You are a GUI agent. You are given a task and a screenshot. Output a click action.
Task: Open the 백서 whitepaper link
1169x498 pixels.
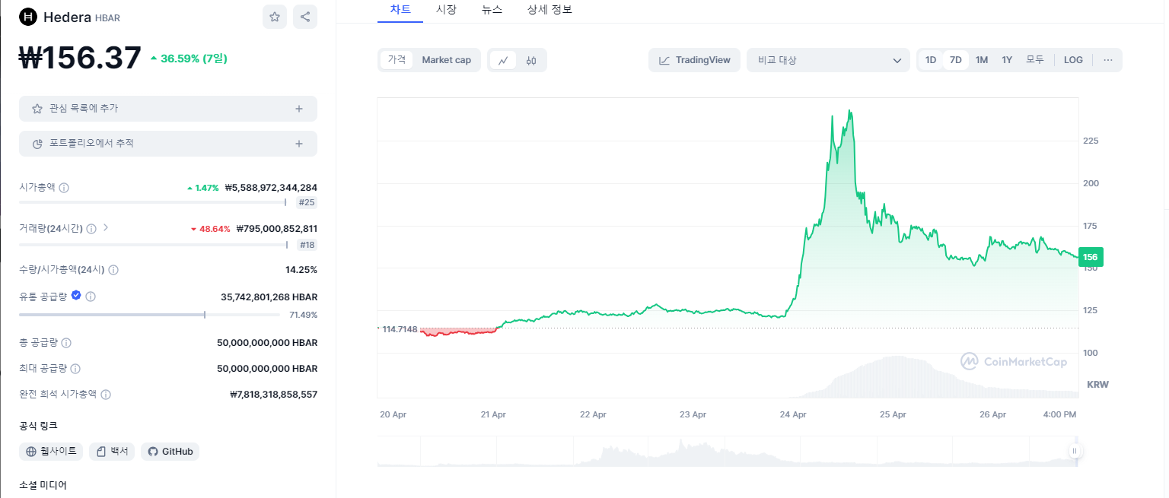pos(111,451)
